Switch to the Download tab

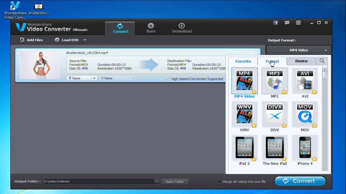pyautogui.click(x=182, y=28)
